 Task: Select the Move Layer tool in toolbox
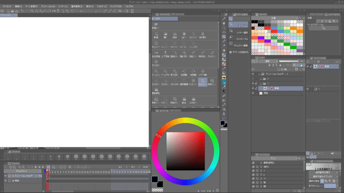pyautogui.click(x=224, y=33)
